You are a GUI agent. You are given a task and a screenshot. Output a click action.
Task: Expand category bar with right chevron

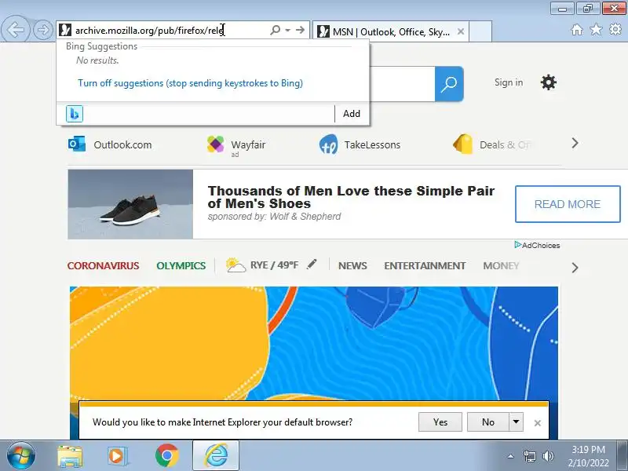pos(575,268)
